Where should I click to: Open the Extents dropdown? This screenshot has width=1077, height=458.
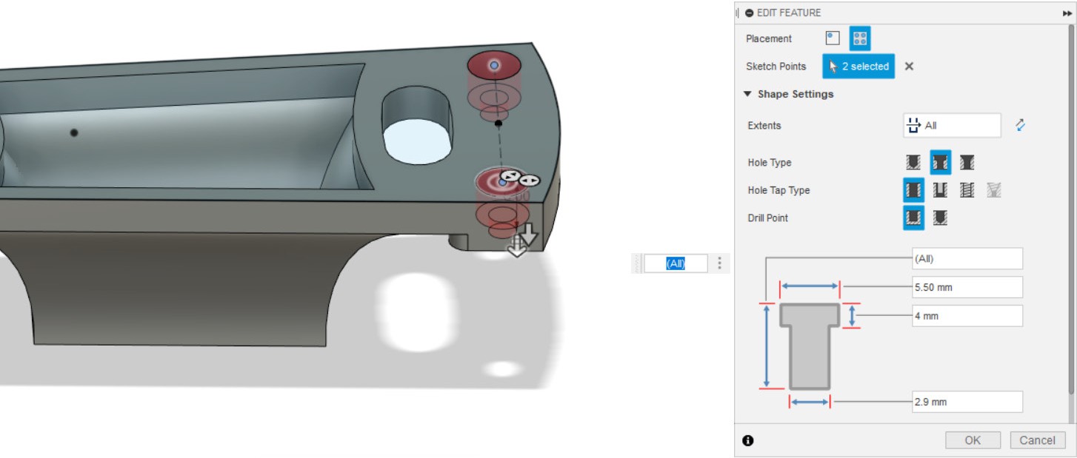952,125
